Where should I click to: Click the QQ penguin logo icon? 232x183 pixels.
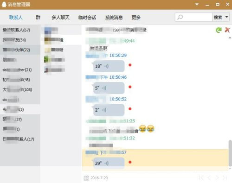pos(4,5)
